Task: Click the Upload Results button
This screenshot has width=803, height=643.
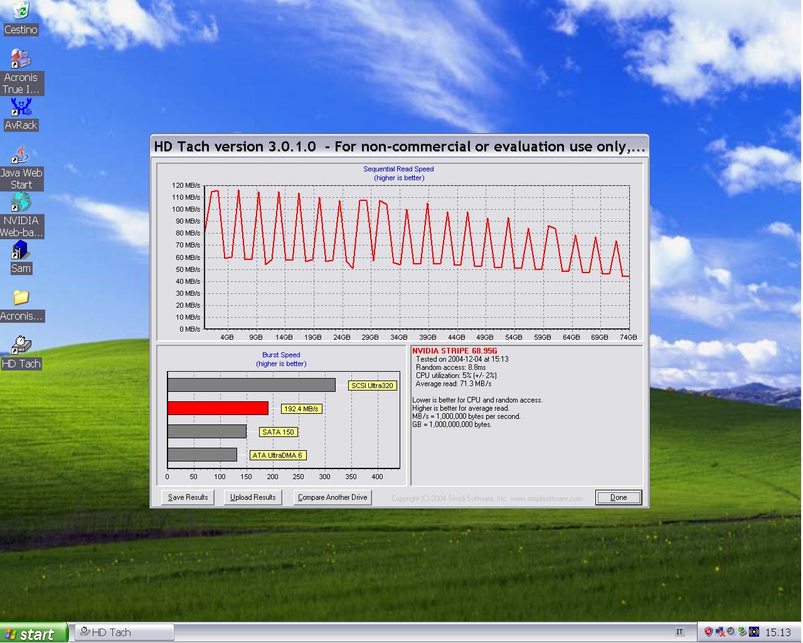Action: (253, 497)
